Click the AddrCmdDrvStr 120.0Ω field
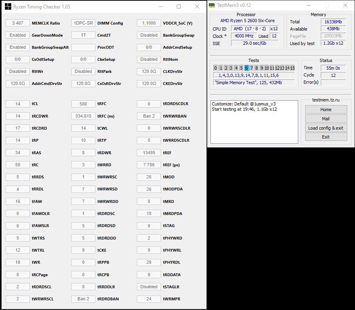355x310 pixels. coord(18,83)
